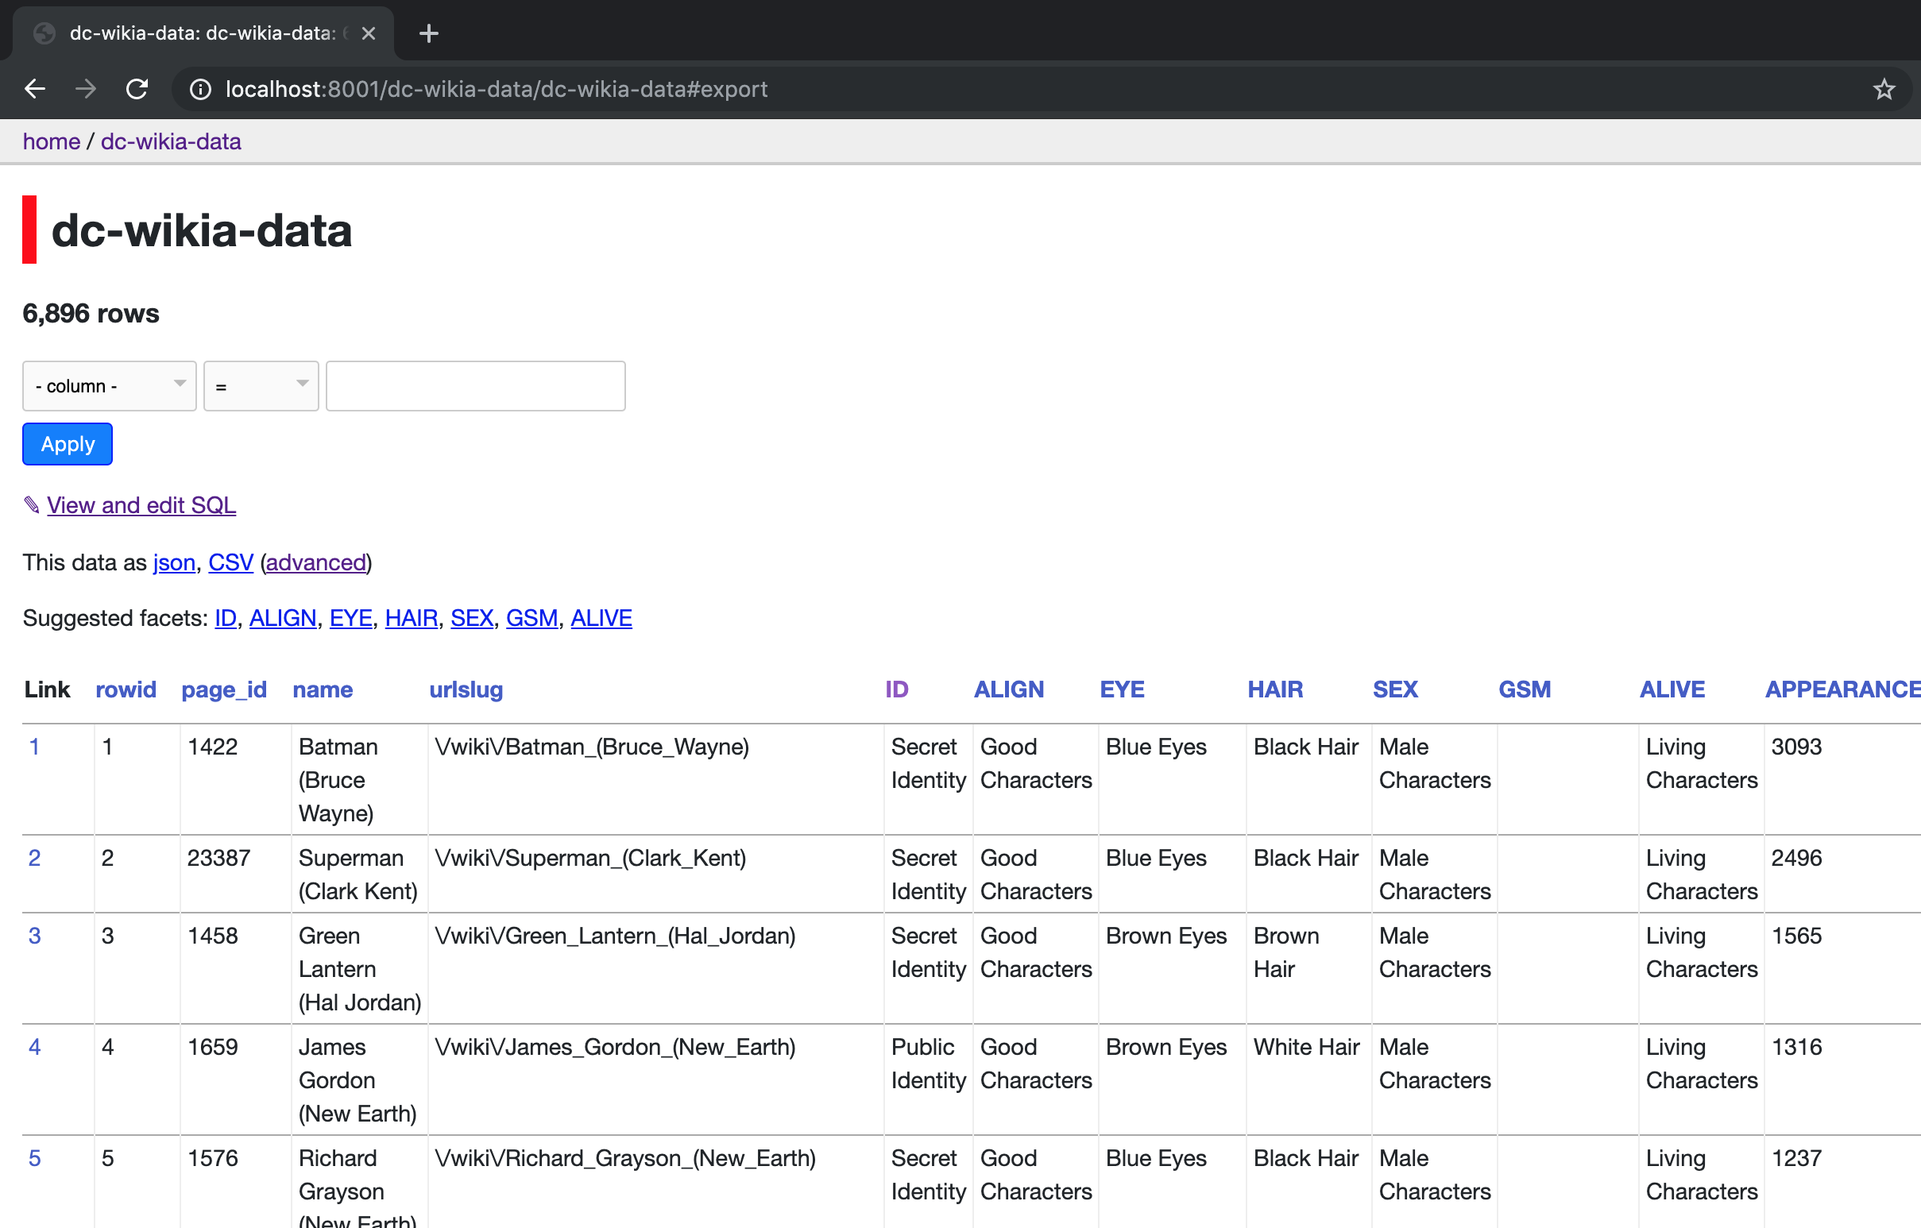Open row link 1 for Batman
1921x1228 pixels.
(x=34, y=747)
